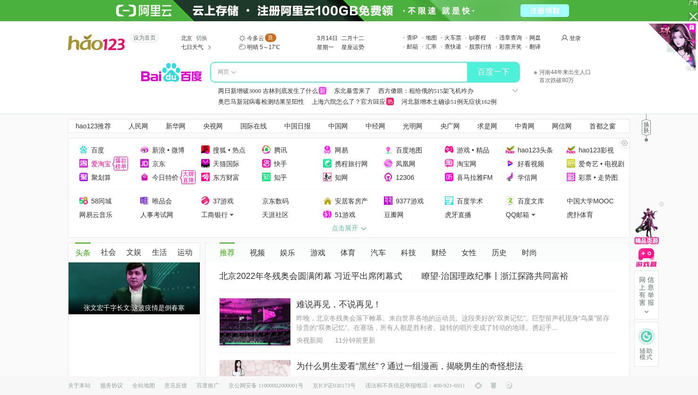Open the 火车票 tool link
The width and height of the screenshot is (698, 395).
pos(453,38)
